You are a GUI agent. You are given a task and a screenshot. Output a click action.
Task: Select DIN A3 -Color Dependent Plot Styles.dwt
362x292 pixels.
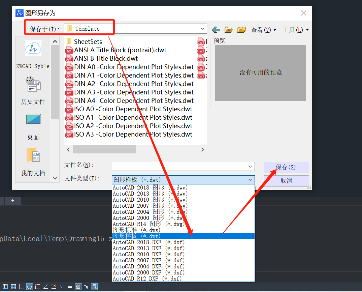[x=130, y=92]
